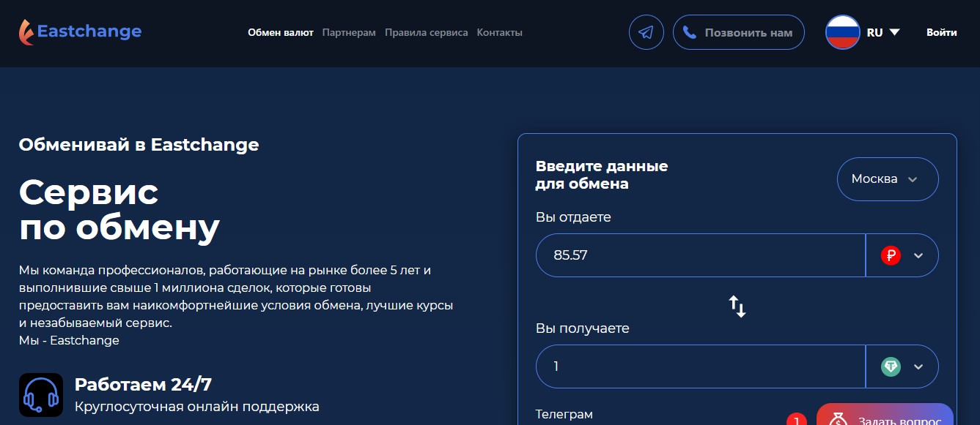The width and height of the screenshot is (980, 425).
Task: Click the headset 24/7 support icon
Action: click(41, 395)
